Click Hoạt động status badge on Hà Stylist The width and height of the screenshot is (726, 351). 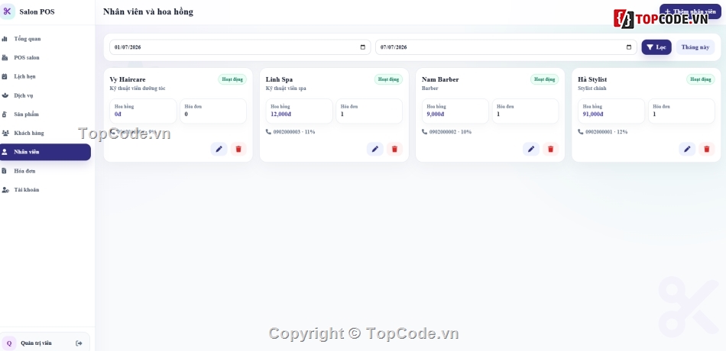700,79
